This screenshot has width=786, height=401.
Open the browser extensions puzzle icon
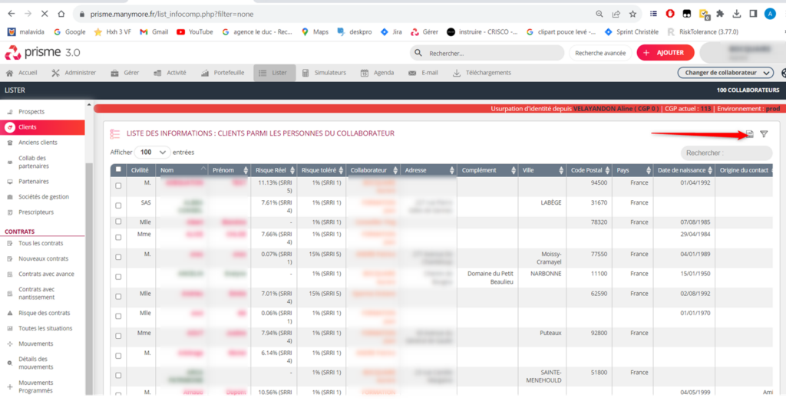point(720,14)
